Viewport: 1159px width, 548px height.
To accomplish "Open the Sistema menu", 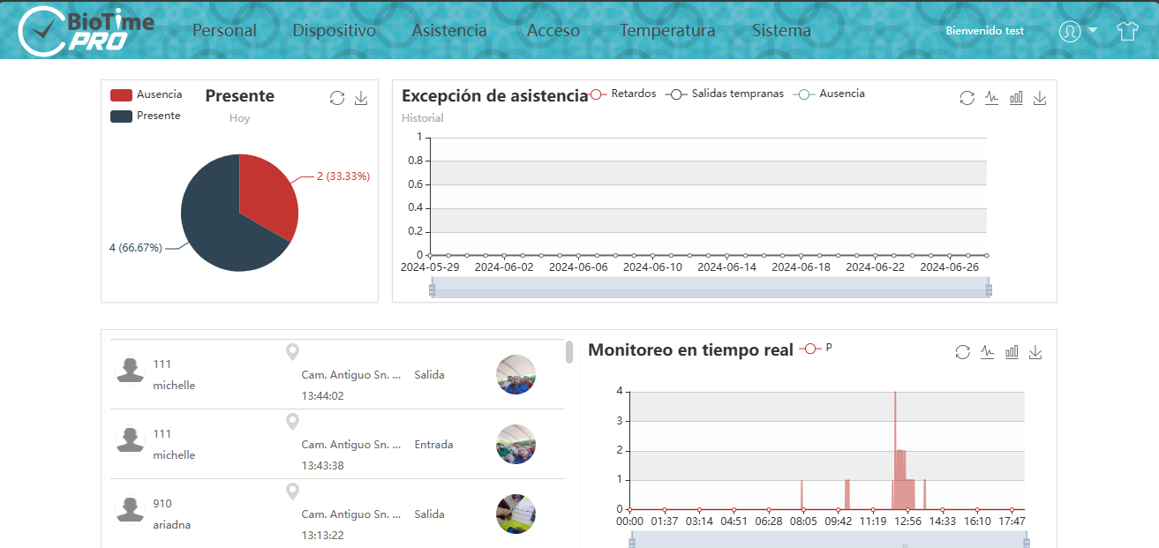I will pos(780,29).
